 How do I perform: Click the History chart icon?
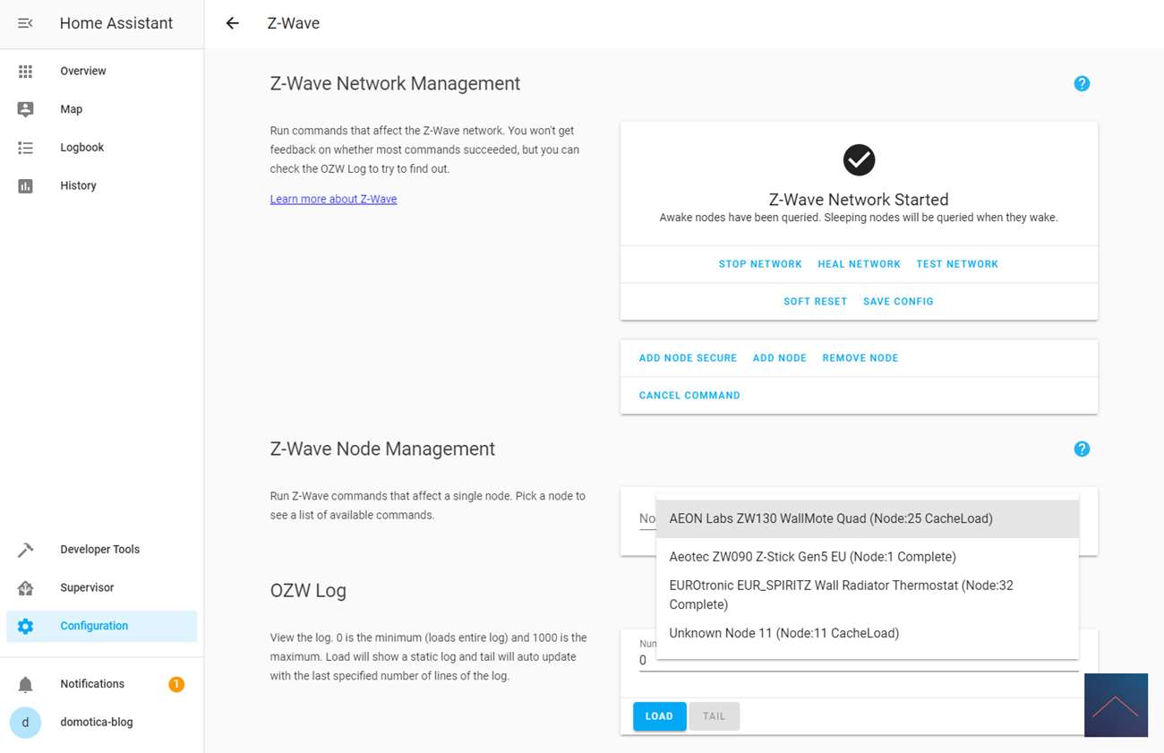pos(25,186)
